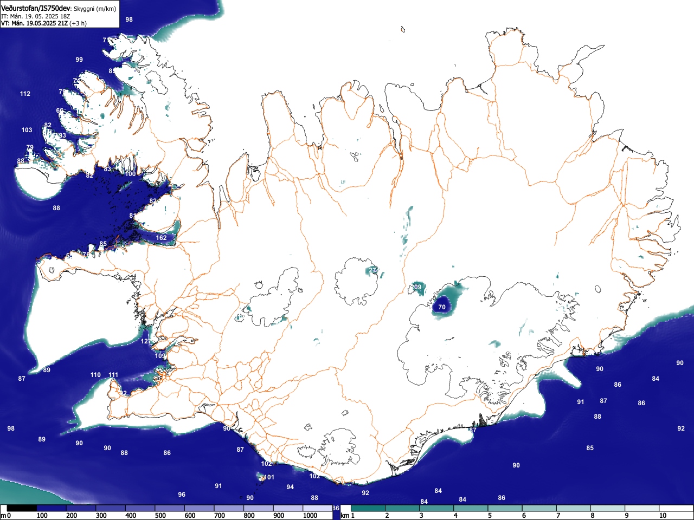Select the dark teal swatch between km 1 and 2
The image size is (694, 520).
[x=368, y=508]
